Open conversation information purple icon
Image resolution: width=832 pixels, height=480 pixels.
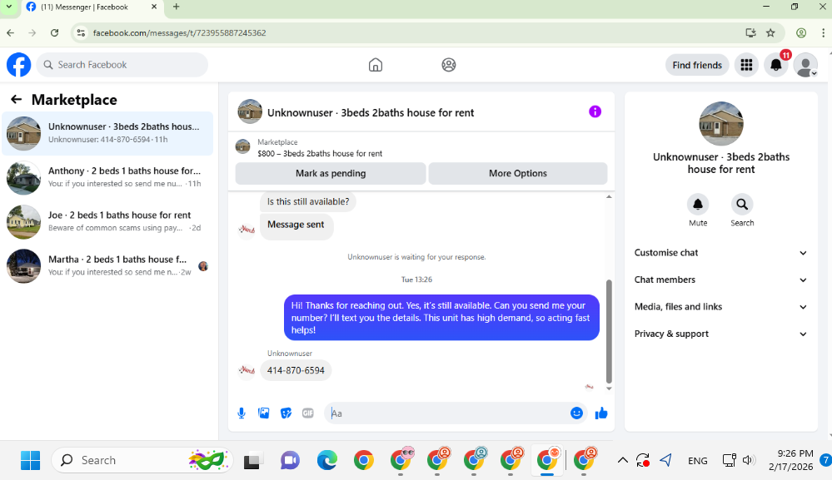pyautogui.click(x=595, y=111)
